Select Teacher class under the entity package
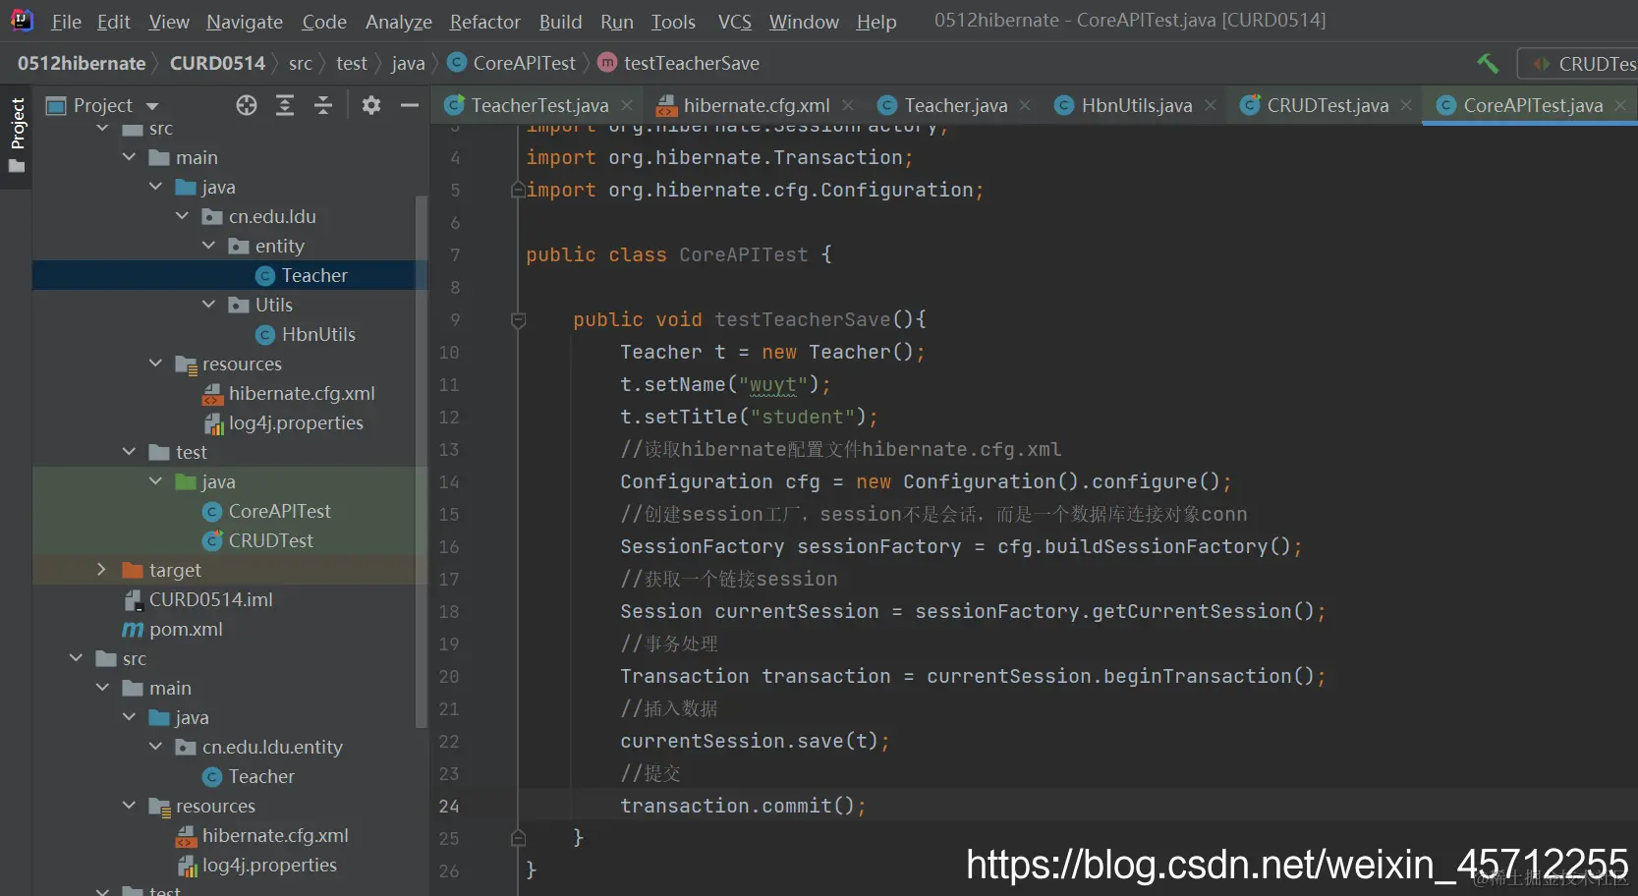The image size is (1638, 896). (x=314, y=275)
